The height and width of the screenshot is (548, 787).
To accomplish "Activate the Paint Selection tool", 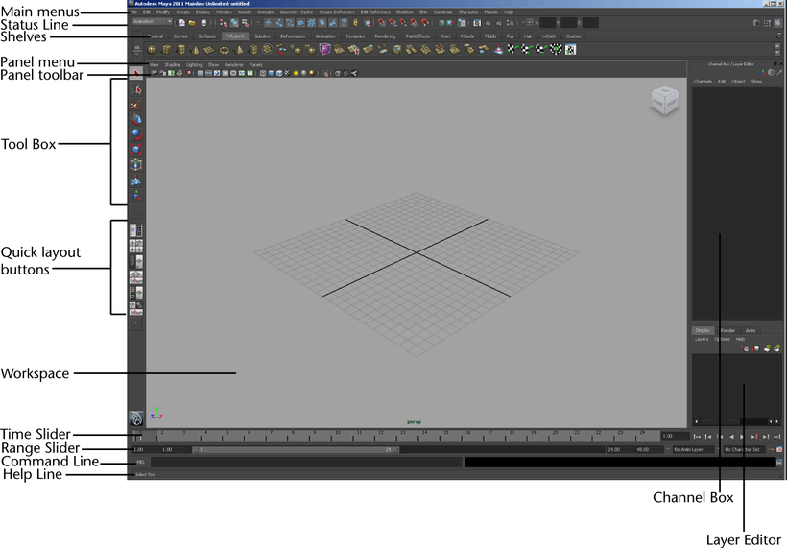I will [x=136, y=104].
